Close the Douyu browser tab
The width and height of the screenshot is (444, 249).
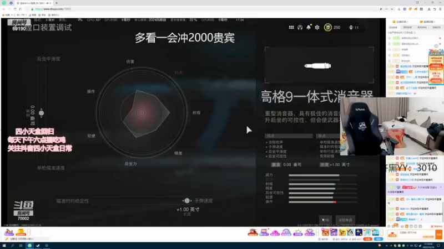coord(51,3)
